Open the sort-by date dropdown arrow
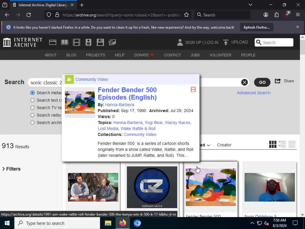The height and width of the screenshot is (229, 305). pos(208,145)
